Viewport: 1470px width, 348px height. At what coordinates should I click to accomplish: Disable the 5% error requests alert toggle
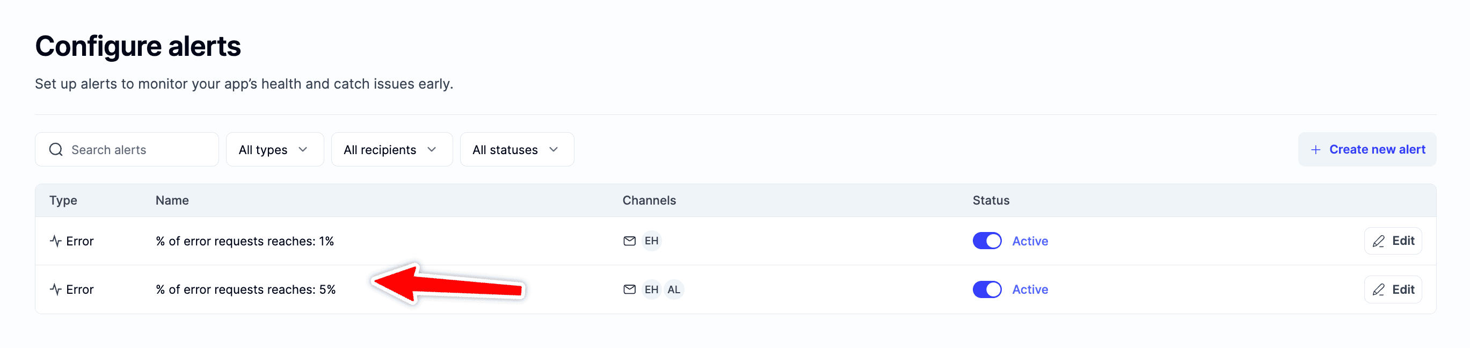point(987,289)
